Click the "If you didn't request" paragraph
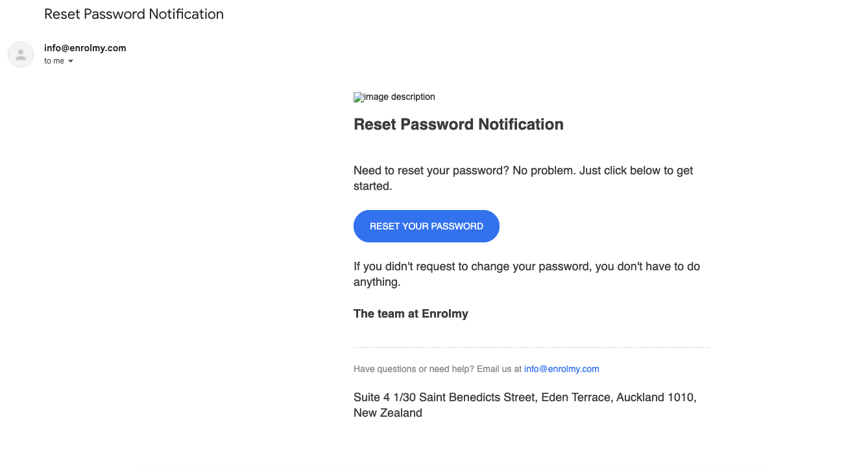The height and width of the screenshot is (466, 857). tap(527, 274)
